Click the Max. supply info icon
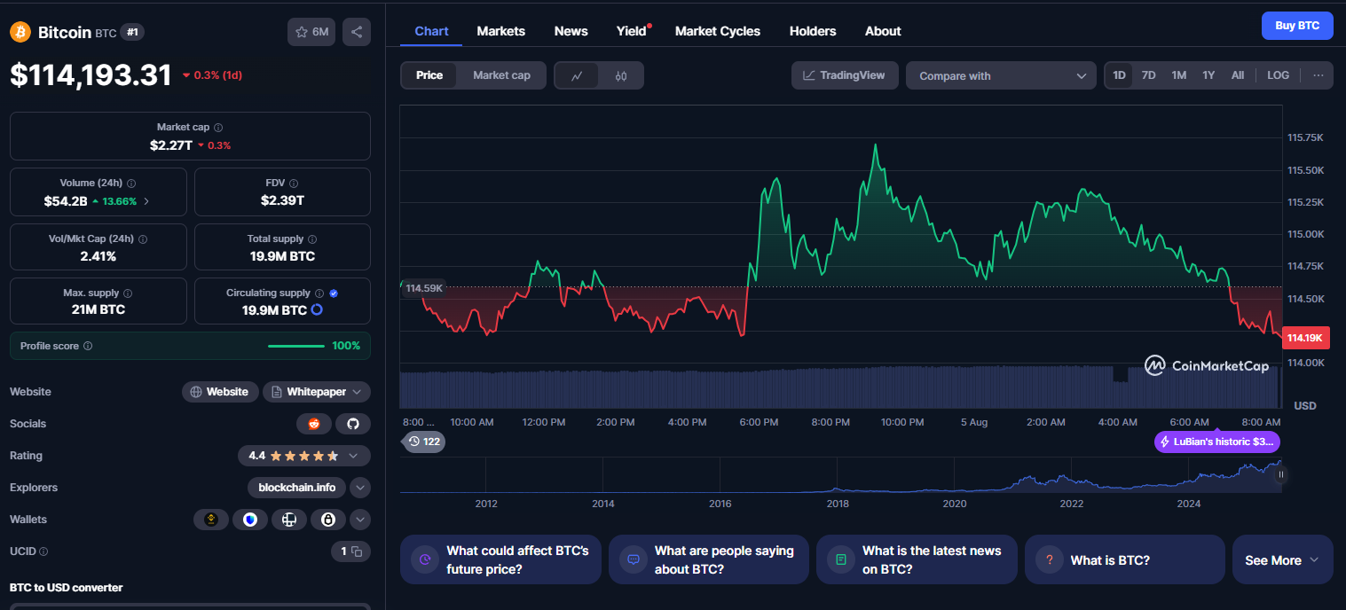The image size is (1346, 610). (128, 293)
